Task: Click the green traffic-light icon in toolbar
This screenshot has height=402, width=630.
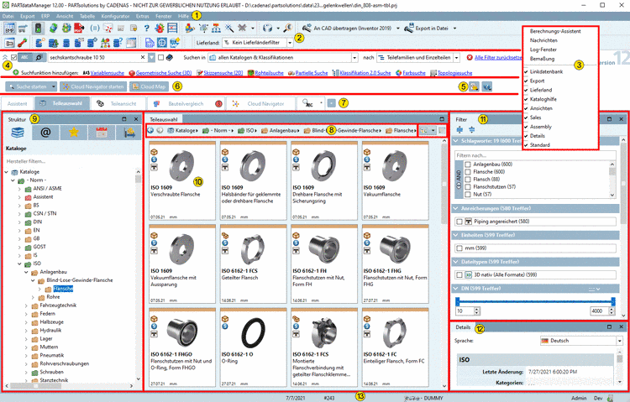Action: pyautogui.click(x=38, y=28)
